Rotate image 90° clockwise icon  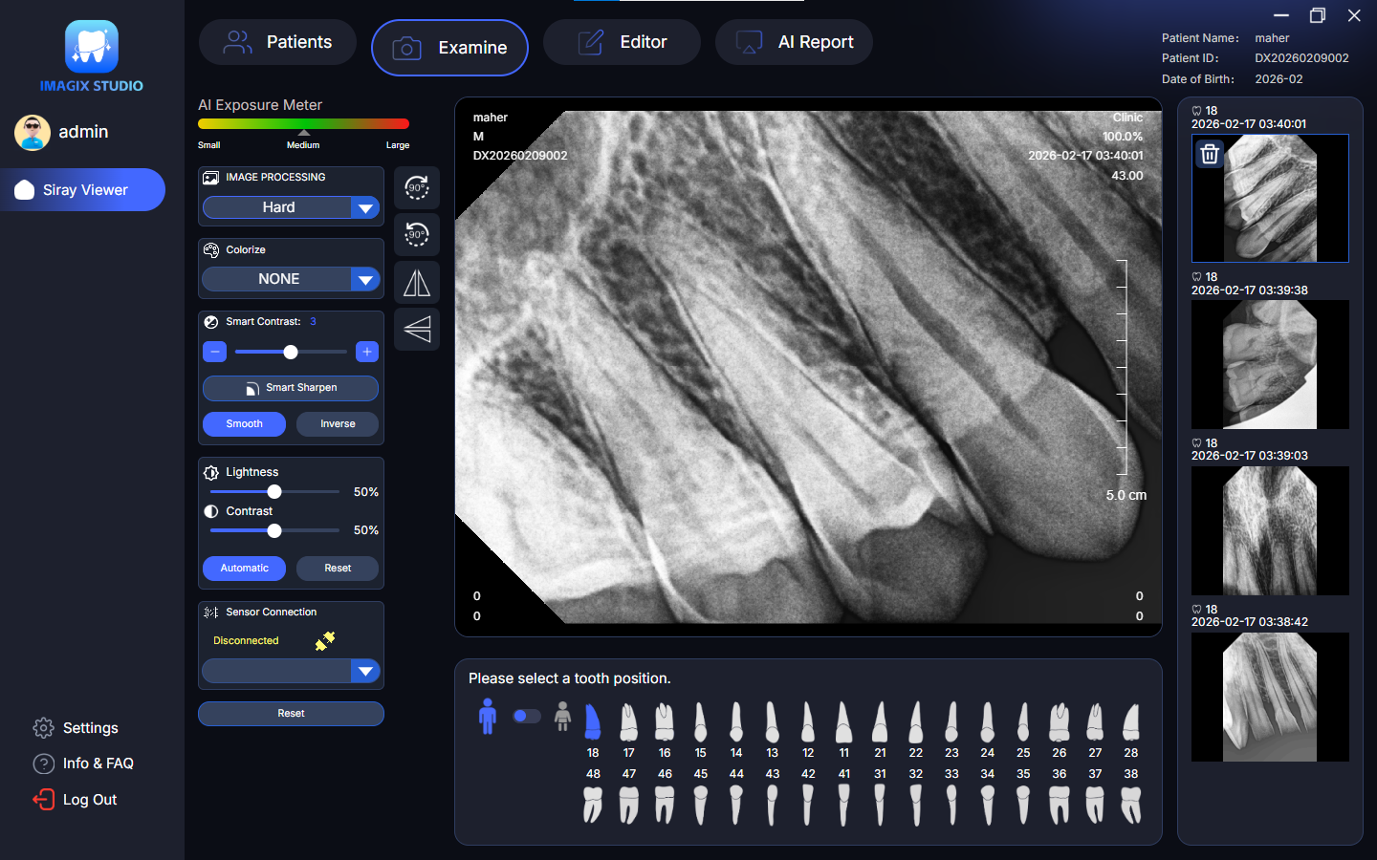(x=417, y=187)
